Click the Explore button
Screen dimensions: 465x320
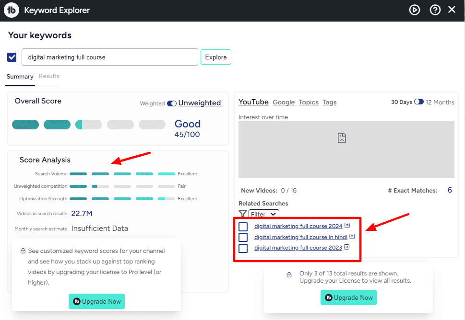point(215,57)
